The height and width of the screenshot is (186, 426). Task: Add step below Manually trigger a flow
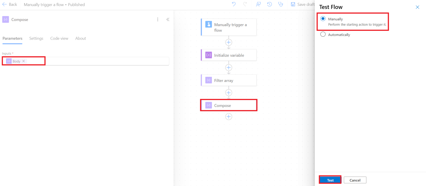coord(229,42)
